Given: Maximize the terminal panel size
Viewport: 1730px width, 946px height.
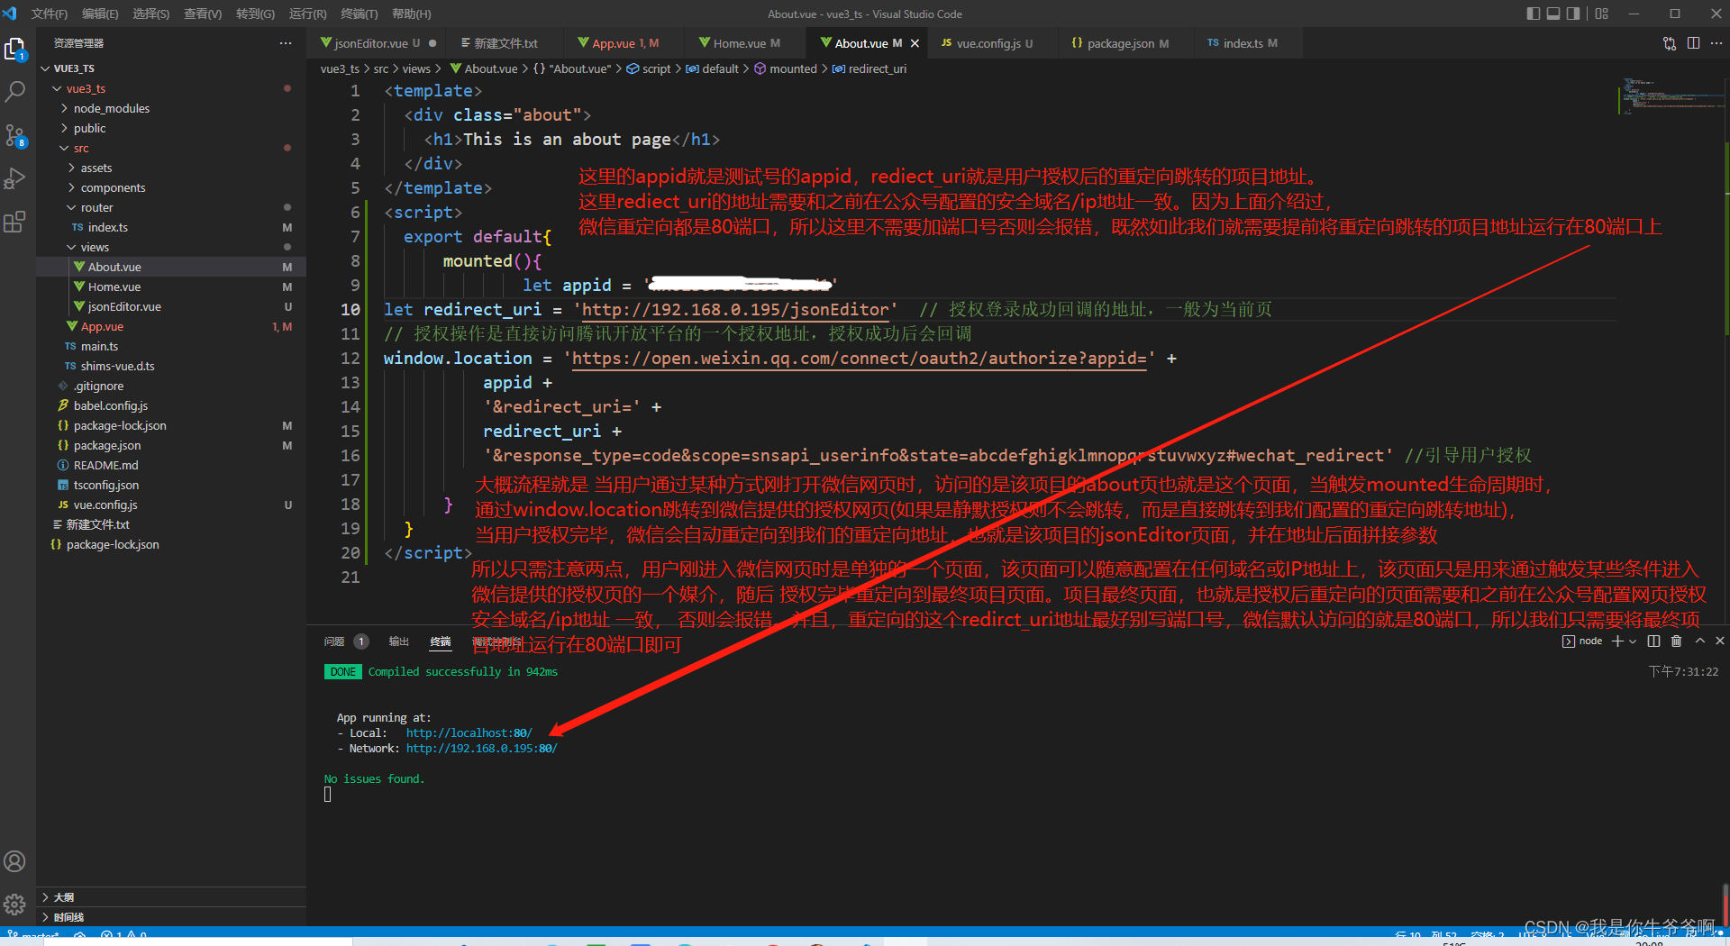Looking at the screenshot, I should 1699,641.
